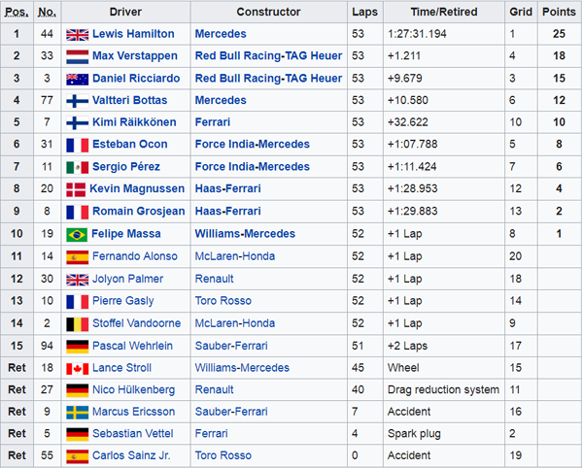Viewport: 583px width, 468px height.
Task: Click the Time/Retired column header
Action: pyautogui.click(x=444, y=12)
